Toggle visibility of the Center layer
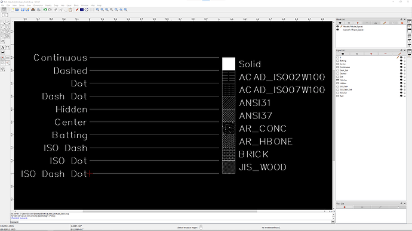 pyautogui.click(x=401, y=64)
